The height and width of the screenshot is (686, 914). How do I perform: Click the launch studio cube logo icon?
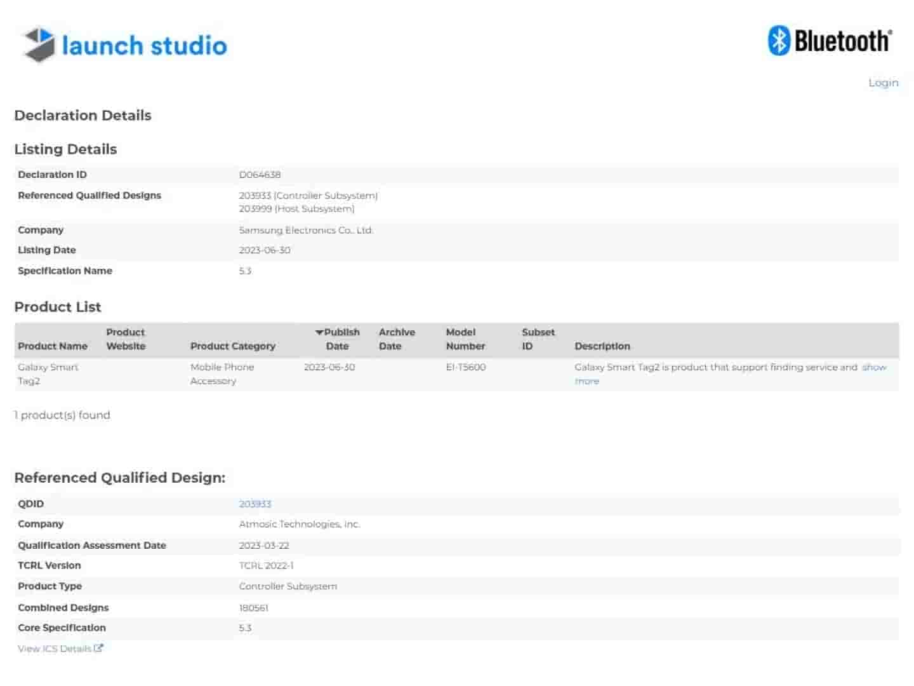click(x=39, y=44)
